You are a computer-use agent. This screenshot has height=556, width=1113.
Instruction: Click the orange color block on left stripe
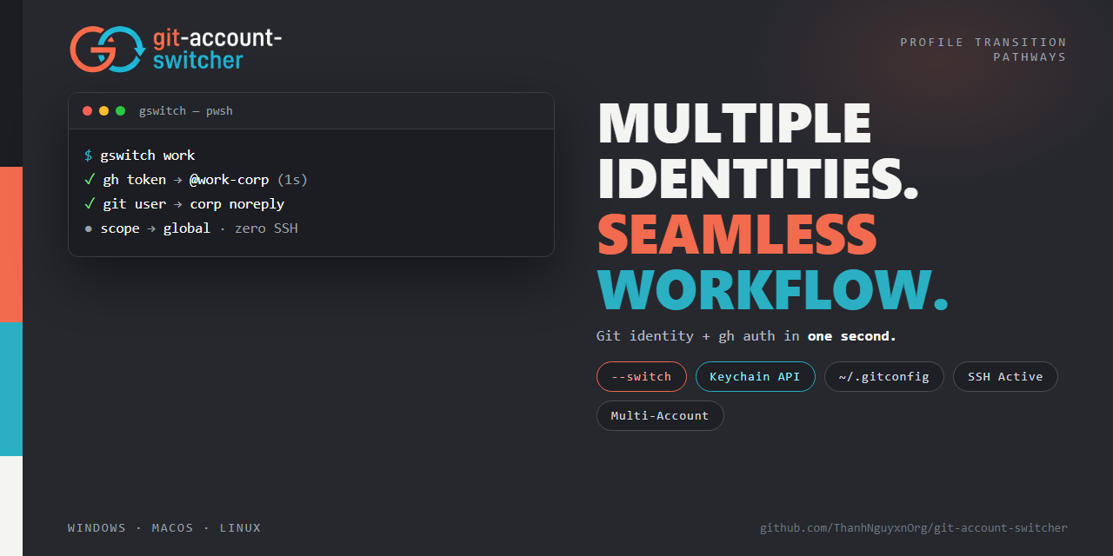(11, 245)
